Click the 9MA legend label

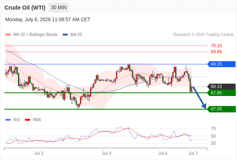[37, 120]
